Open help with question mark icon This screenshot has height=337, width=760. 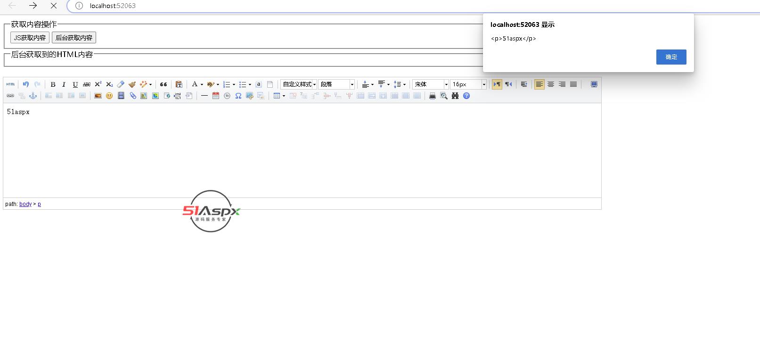(466, 96)
